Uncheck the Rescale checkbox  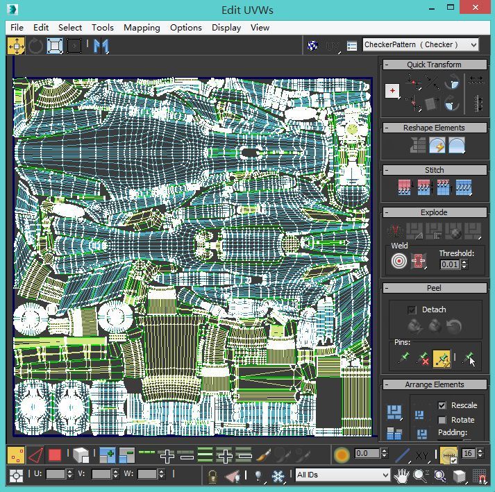click(442, 405)
